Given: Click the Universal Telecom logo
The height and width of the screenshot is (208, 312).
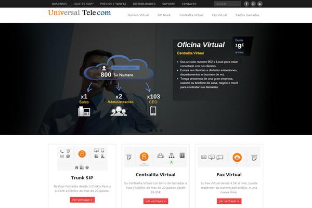Looking at the screenshot, I should tap(80, 12).
